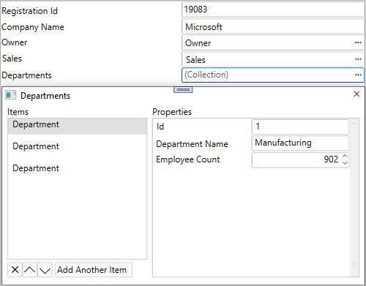This screenshot has width=366, height=286.
Task: Increase Employee Count with up spinner
Action: (x=345, y=156)
